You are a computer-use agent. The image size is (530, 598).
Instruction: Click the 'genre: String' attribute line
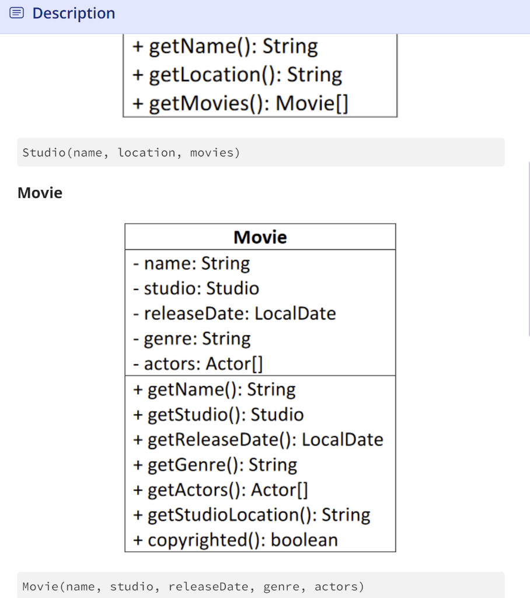pyautogui.click(x=192, y=339)
